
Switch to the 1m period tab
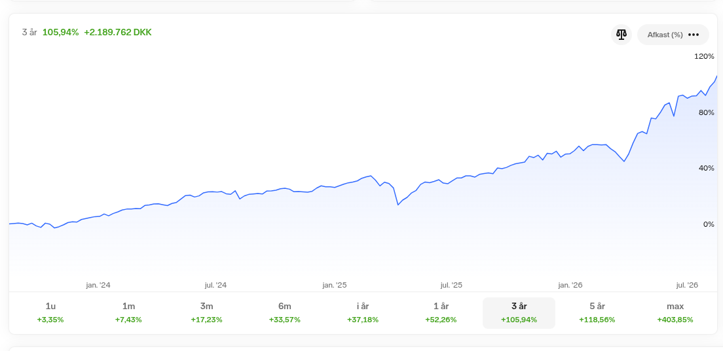click(128, 313)
